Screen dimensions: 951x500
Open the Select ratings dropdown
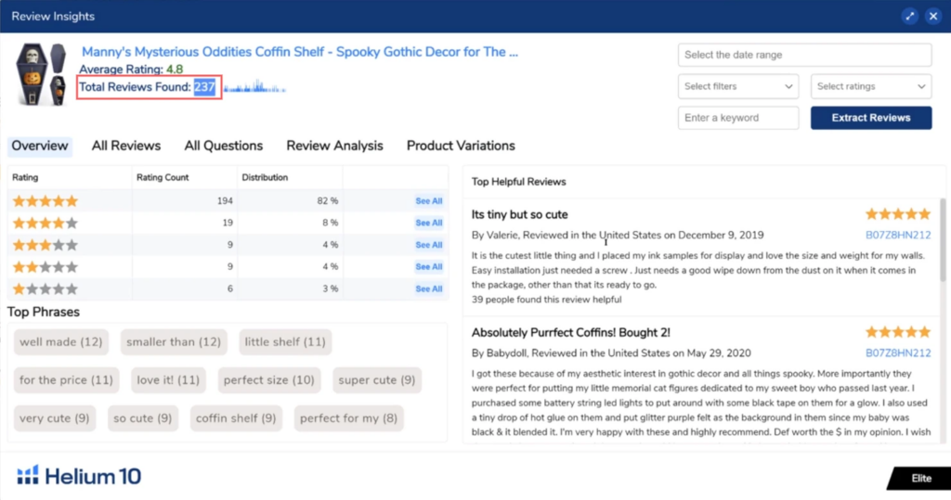pos(870,86)
